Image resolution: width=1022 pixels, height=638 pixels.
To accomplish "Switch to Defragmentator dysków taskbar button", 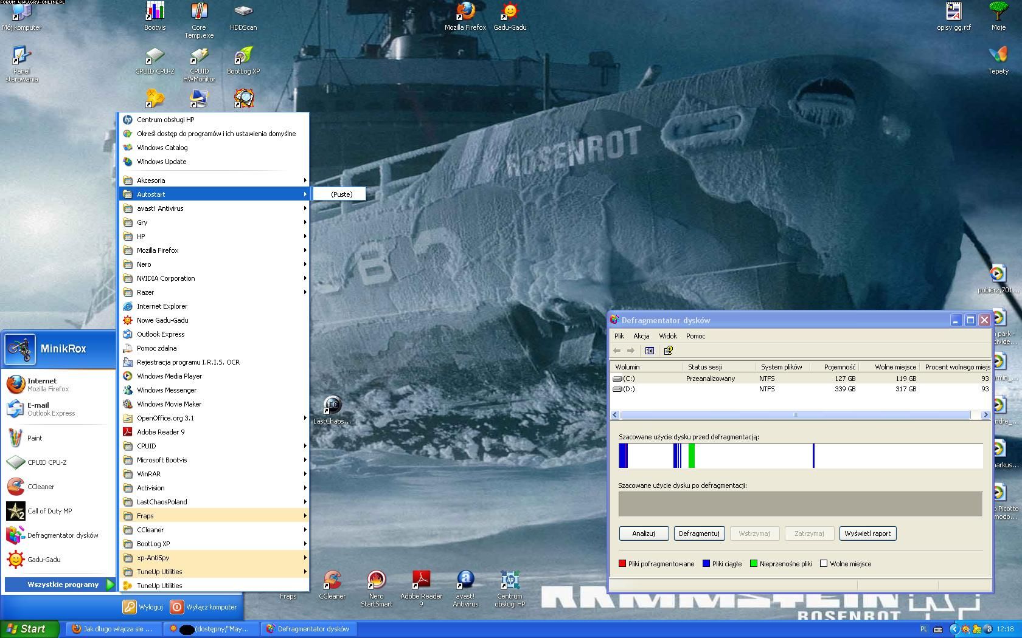I will pyautogui.click(x=308, y=629).
